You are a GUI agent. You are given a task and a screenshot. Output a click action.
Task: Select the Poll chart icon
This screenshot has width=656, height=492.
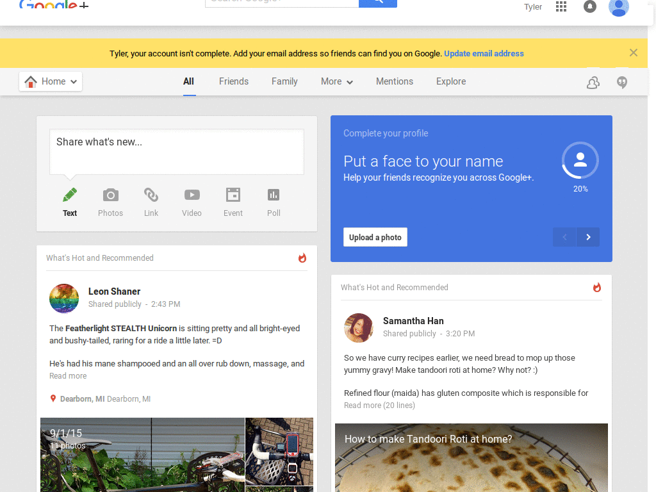coord(274,195)
